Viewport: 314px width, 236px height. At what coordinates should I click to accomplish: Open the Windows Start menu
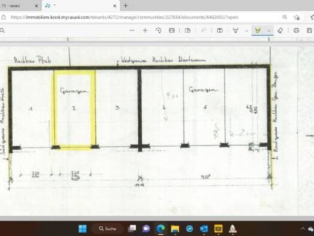pos(83,229)
